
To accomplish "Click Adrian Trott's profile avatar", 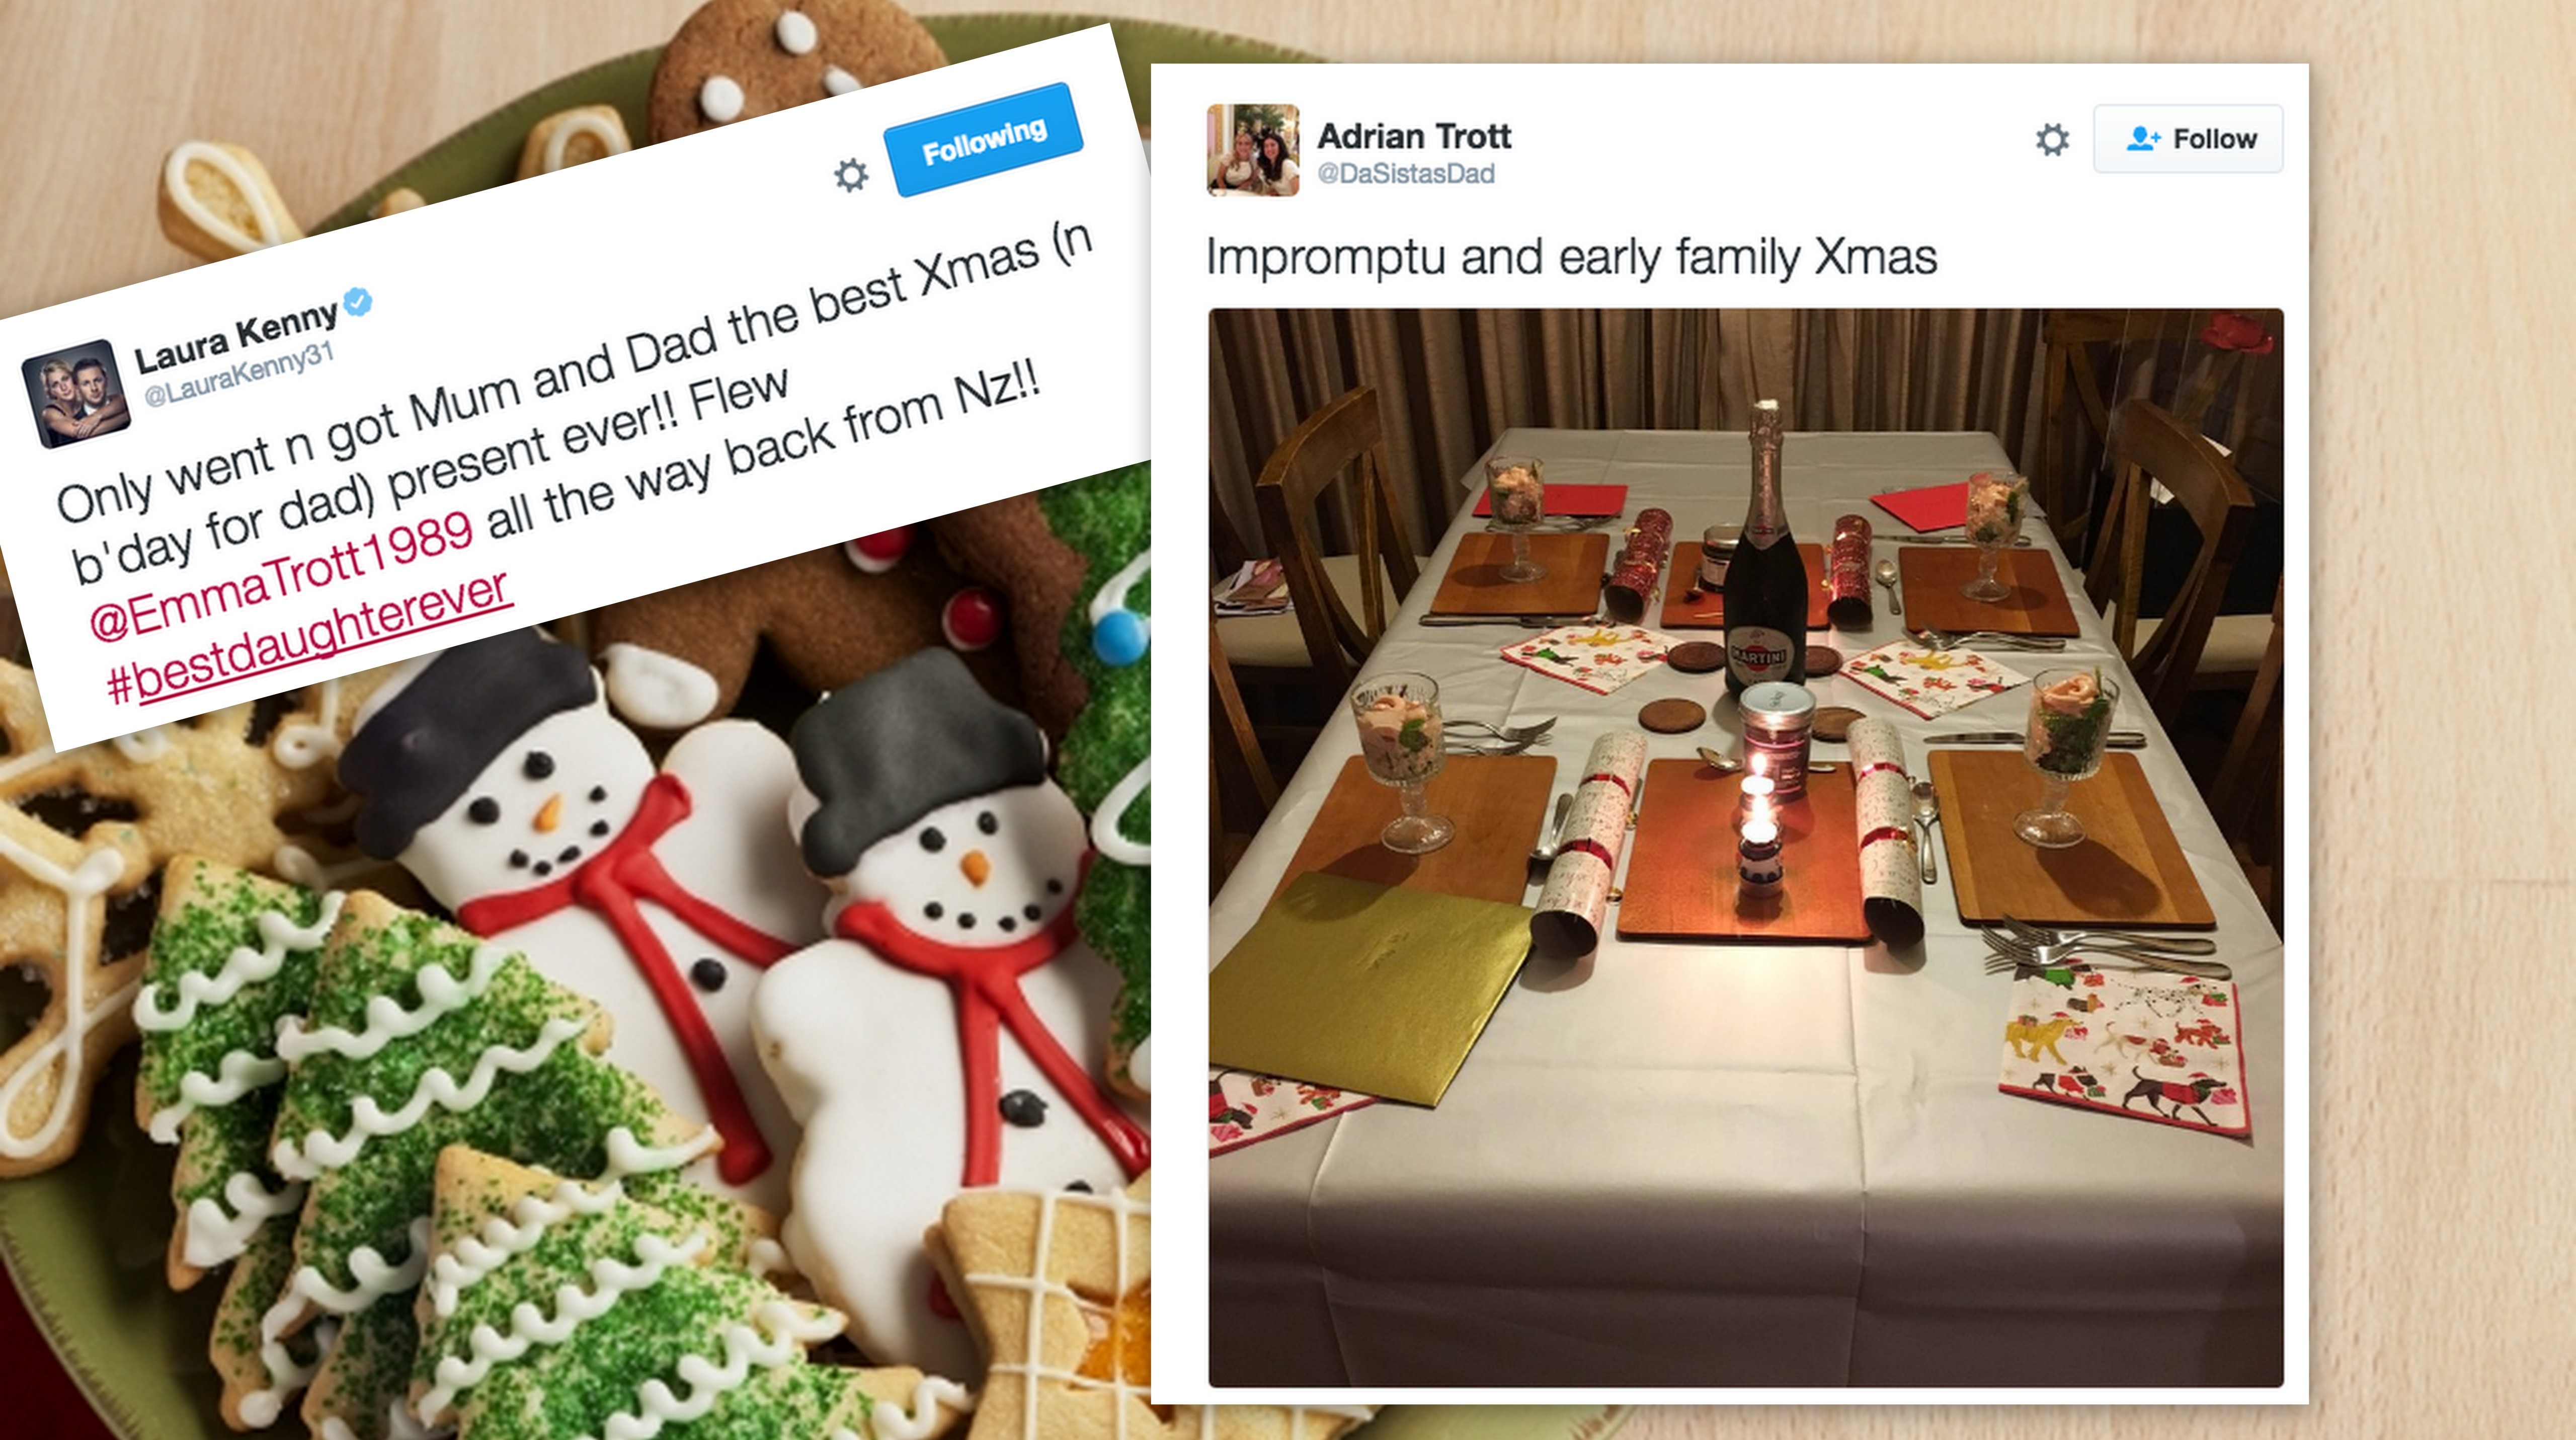I will [x=1253, y=150].
